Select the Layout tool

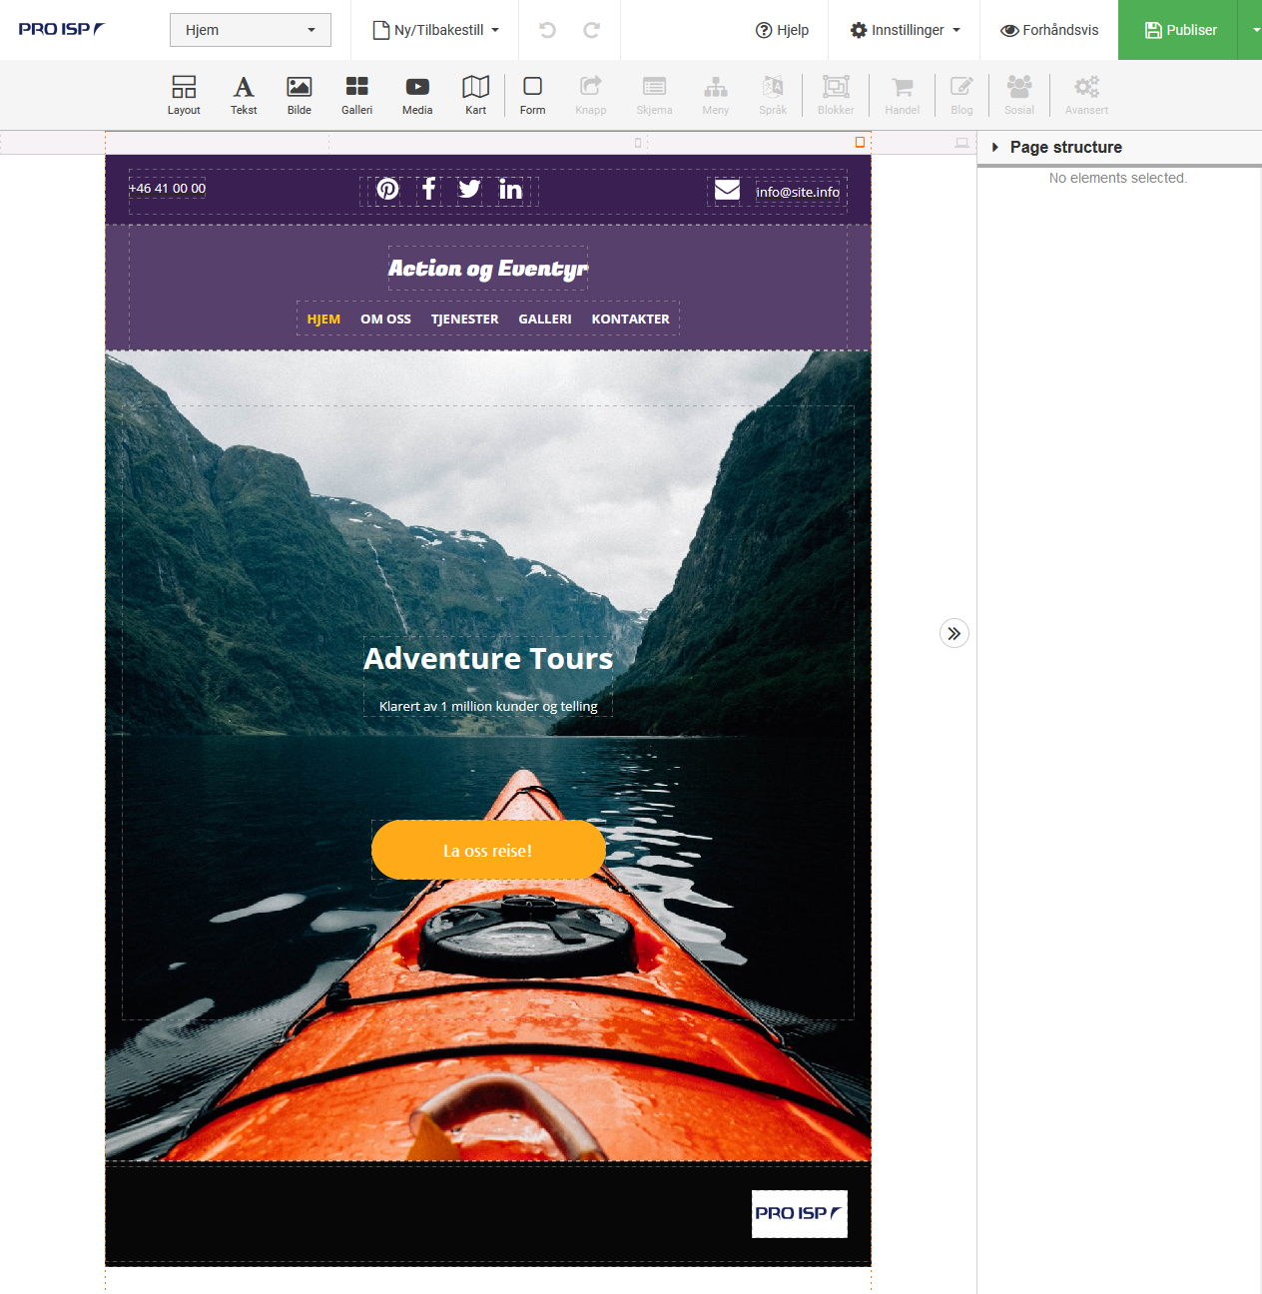pyautogui.click(x=184, y=96)
